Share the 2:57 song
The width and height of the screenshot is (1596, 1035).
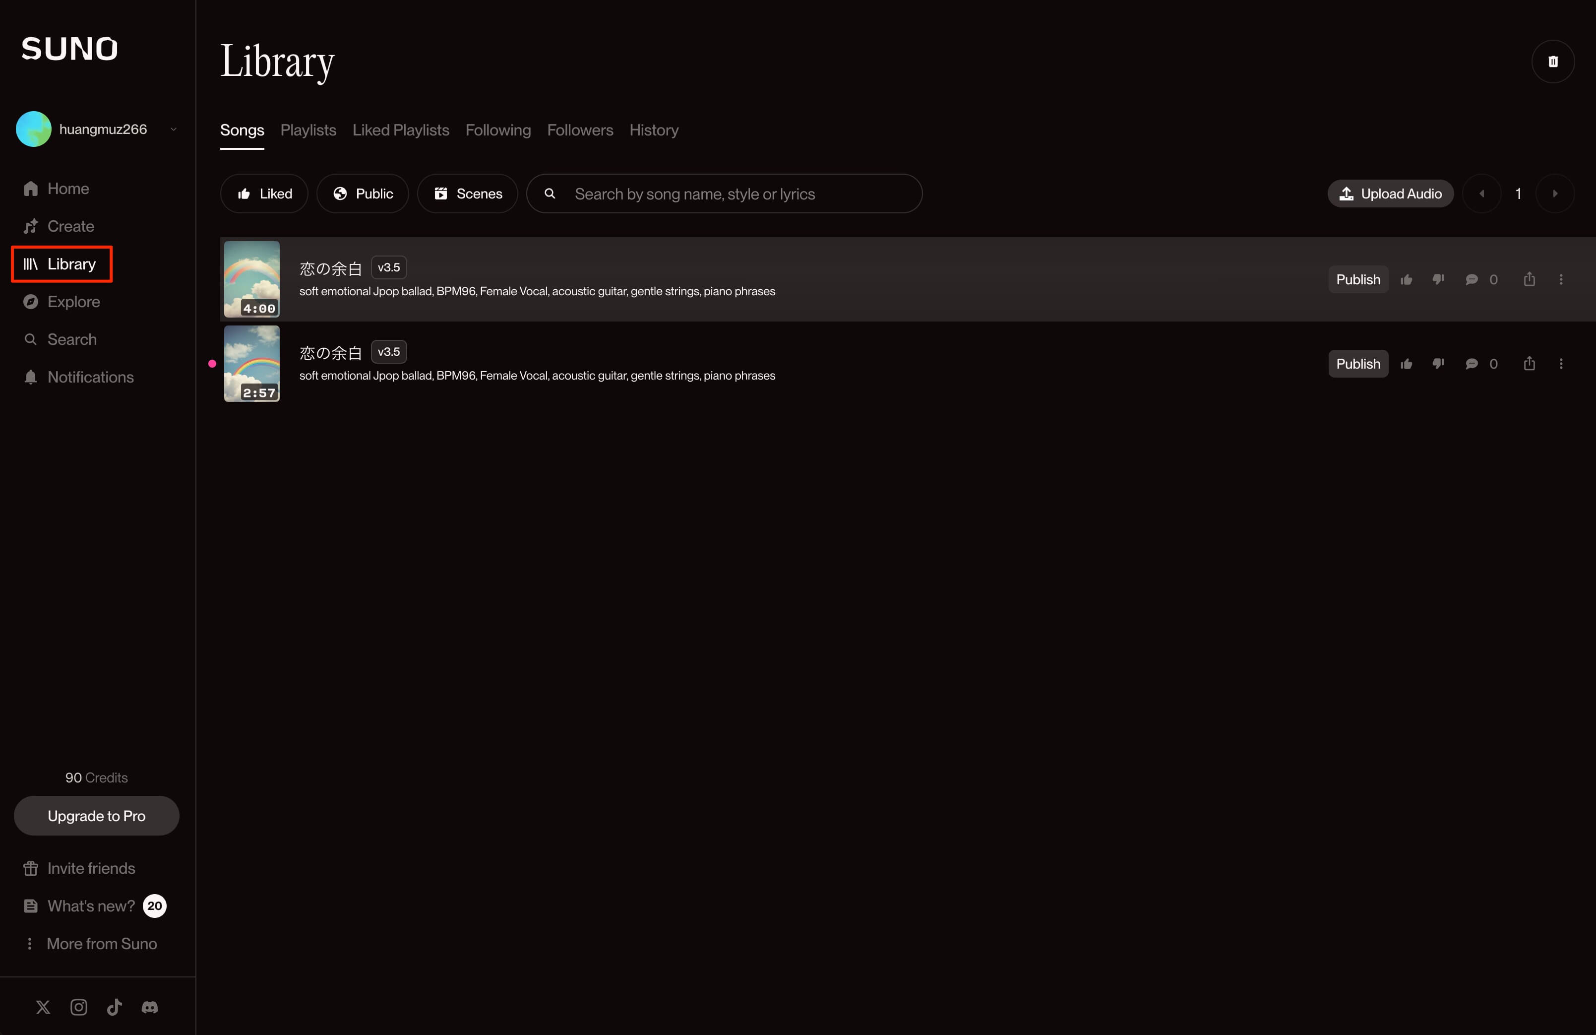coord(1529,364)
